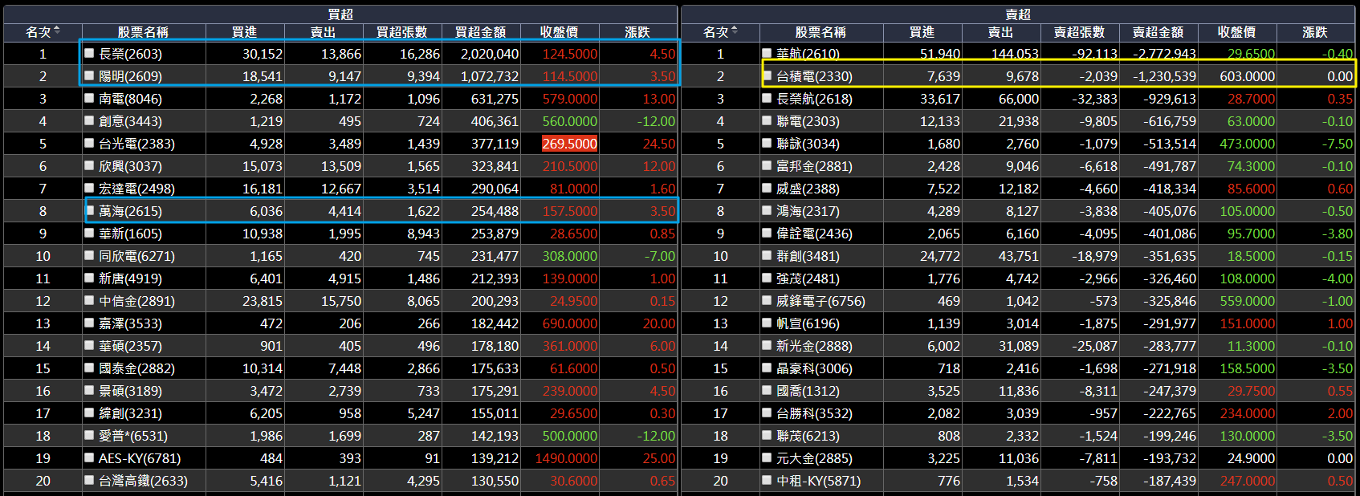Image resolution: width=1360 pixels, height=496 pixels.
Task: Click 漲跌 header in 賣超 table
Action: pos(1315,32)
